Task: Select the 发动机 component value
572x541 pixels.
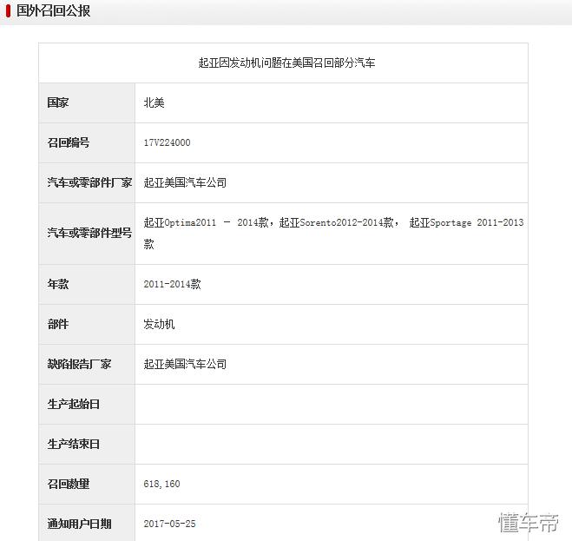Action: click(159, 324)
